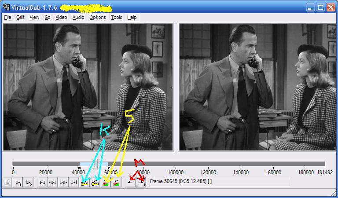Open the Help menu
Screen dimensions: 338x198
pyautogui.click(x=132, y=17)
